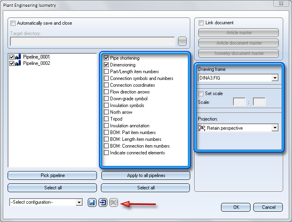Click Apply to all pipelines
Screen dimensions: 292x222
point(146,175)
